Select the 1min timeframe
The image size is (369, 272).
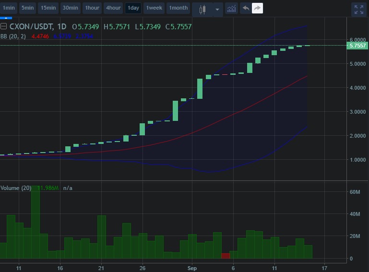9,8
